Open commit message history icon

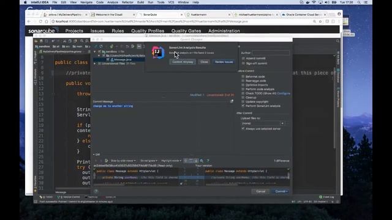coord(232,101)
